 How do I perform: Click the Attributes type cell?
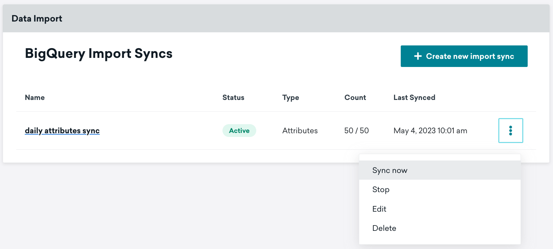(300, 131)
